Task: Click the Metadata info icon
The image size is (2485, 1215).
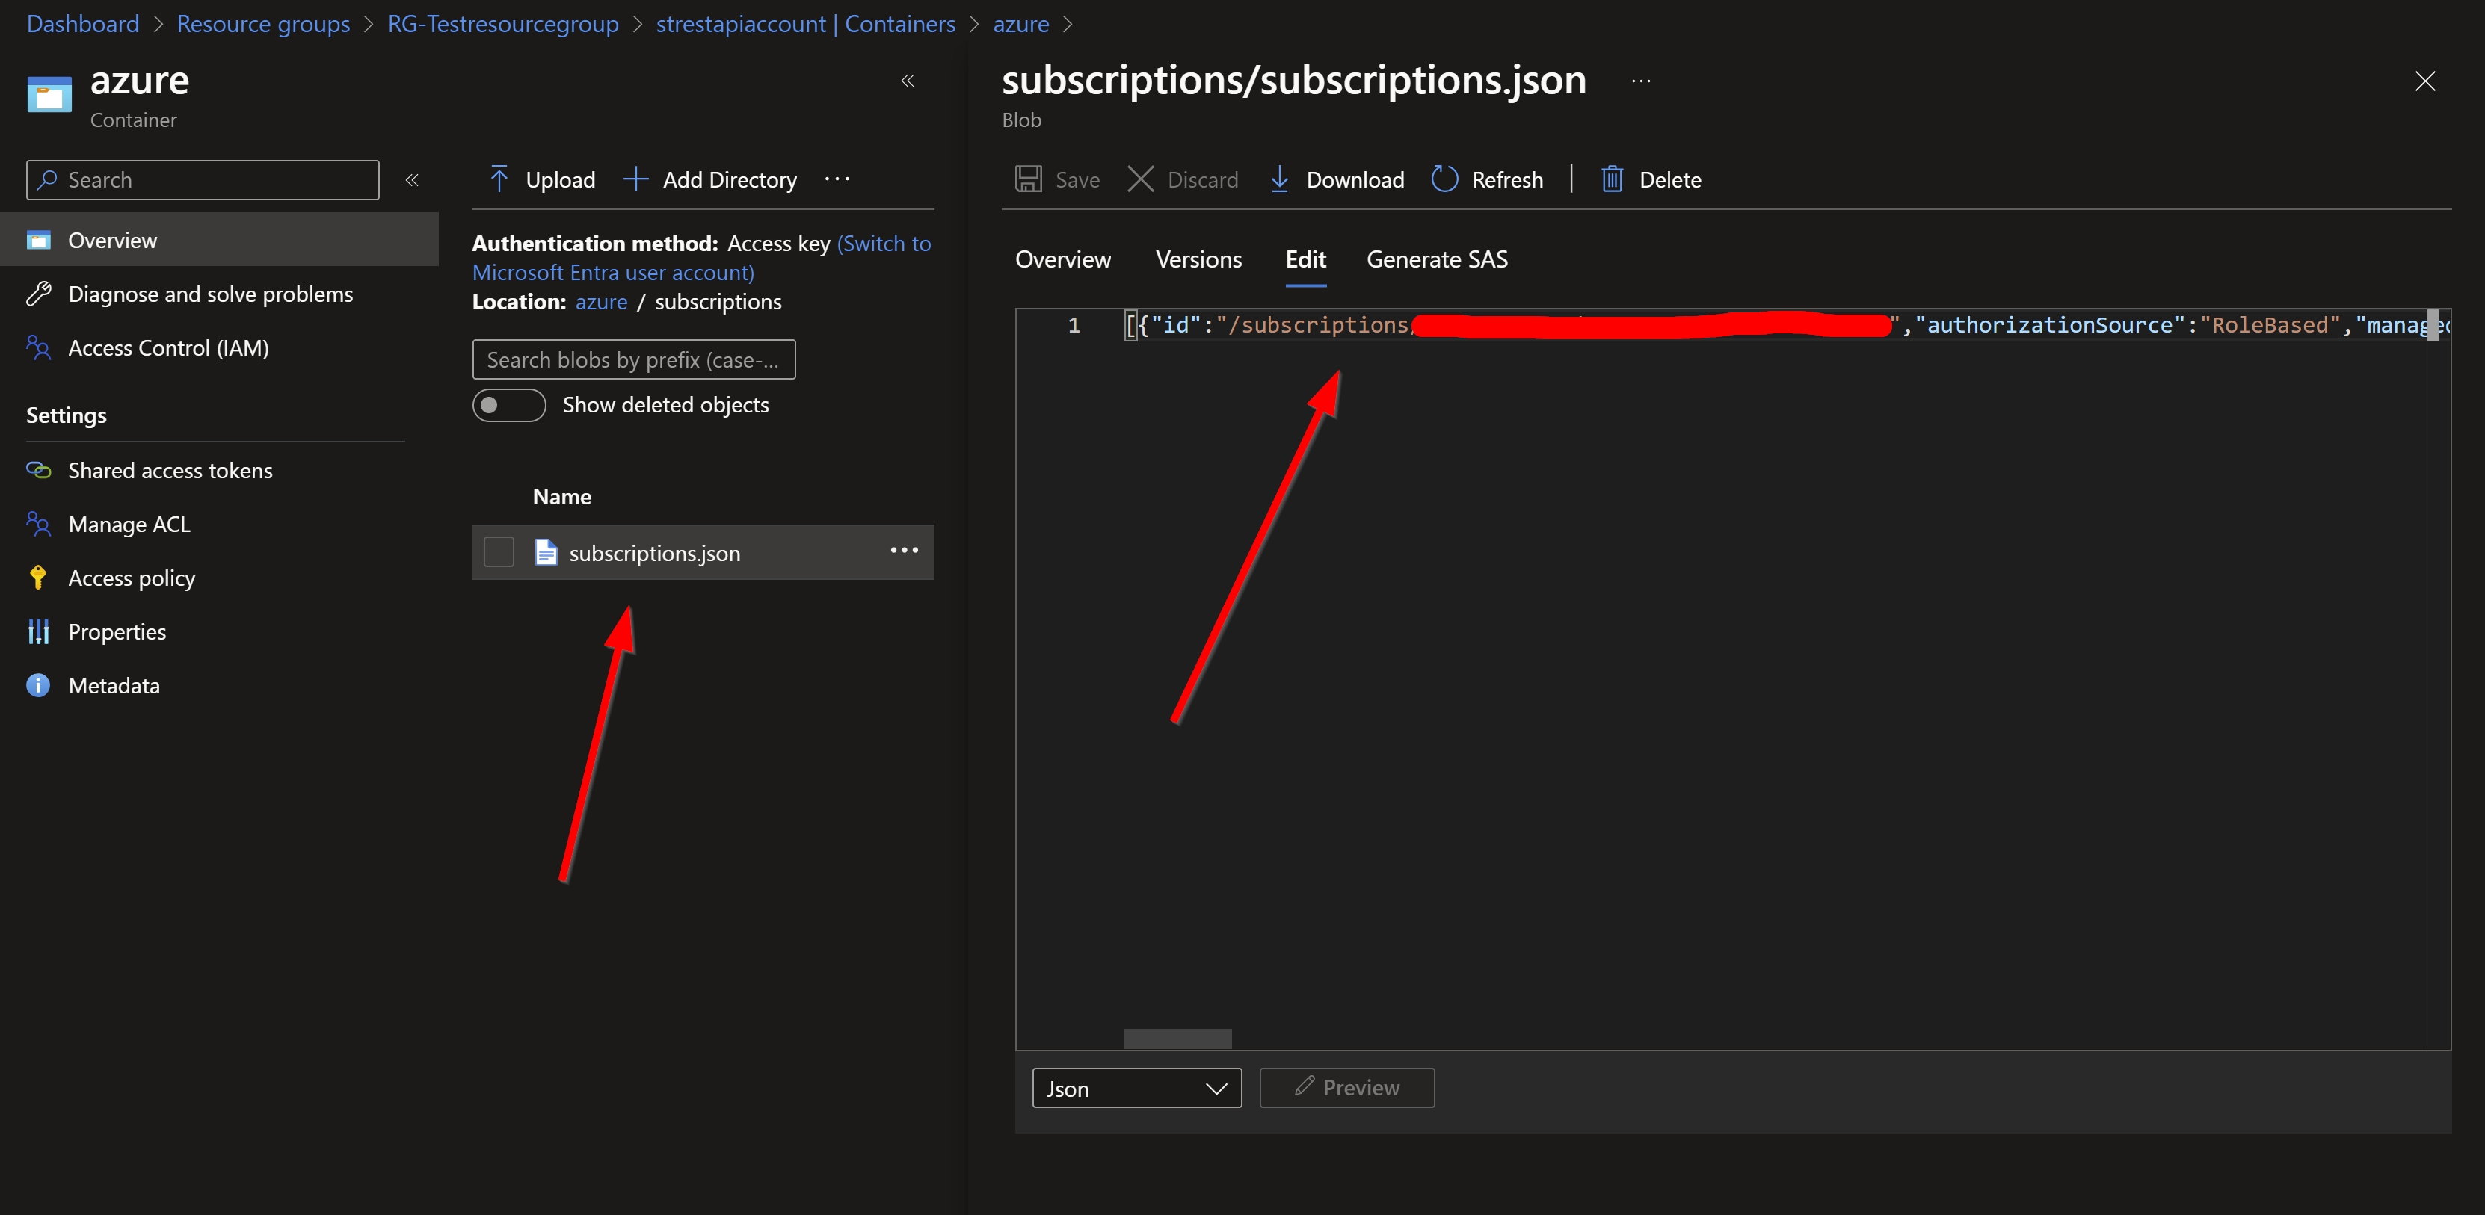Action: point(39,686)
